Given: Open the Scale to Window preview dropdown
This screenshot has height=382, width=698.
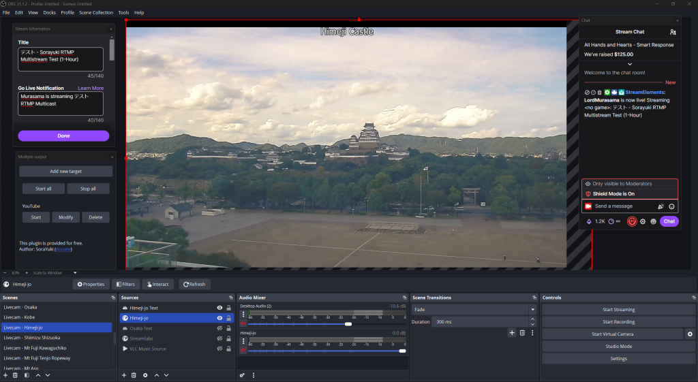Looking at the screenshot, I should [x=75, y=273].
